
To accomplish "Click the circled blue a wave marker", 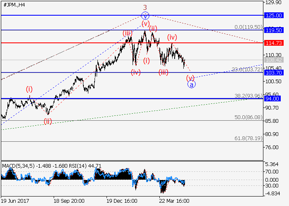I will (192, 84).
